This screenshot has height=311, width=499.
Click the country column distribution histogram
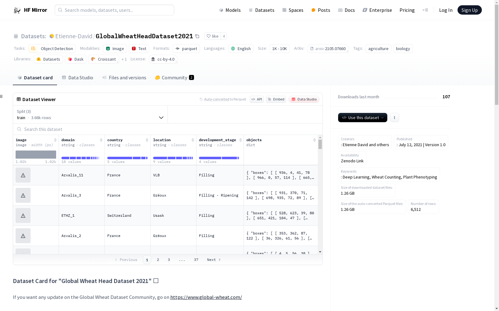(127, 158)
